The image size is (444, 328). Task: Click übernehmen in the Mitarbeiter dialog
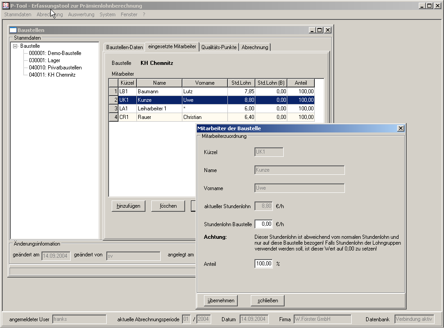click(221, 301)
